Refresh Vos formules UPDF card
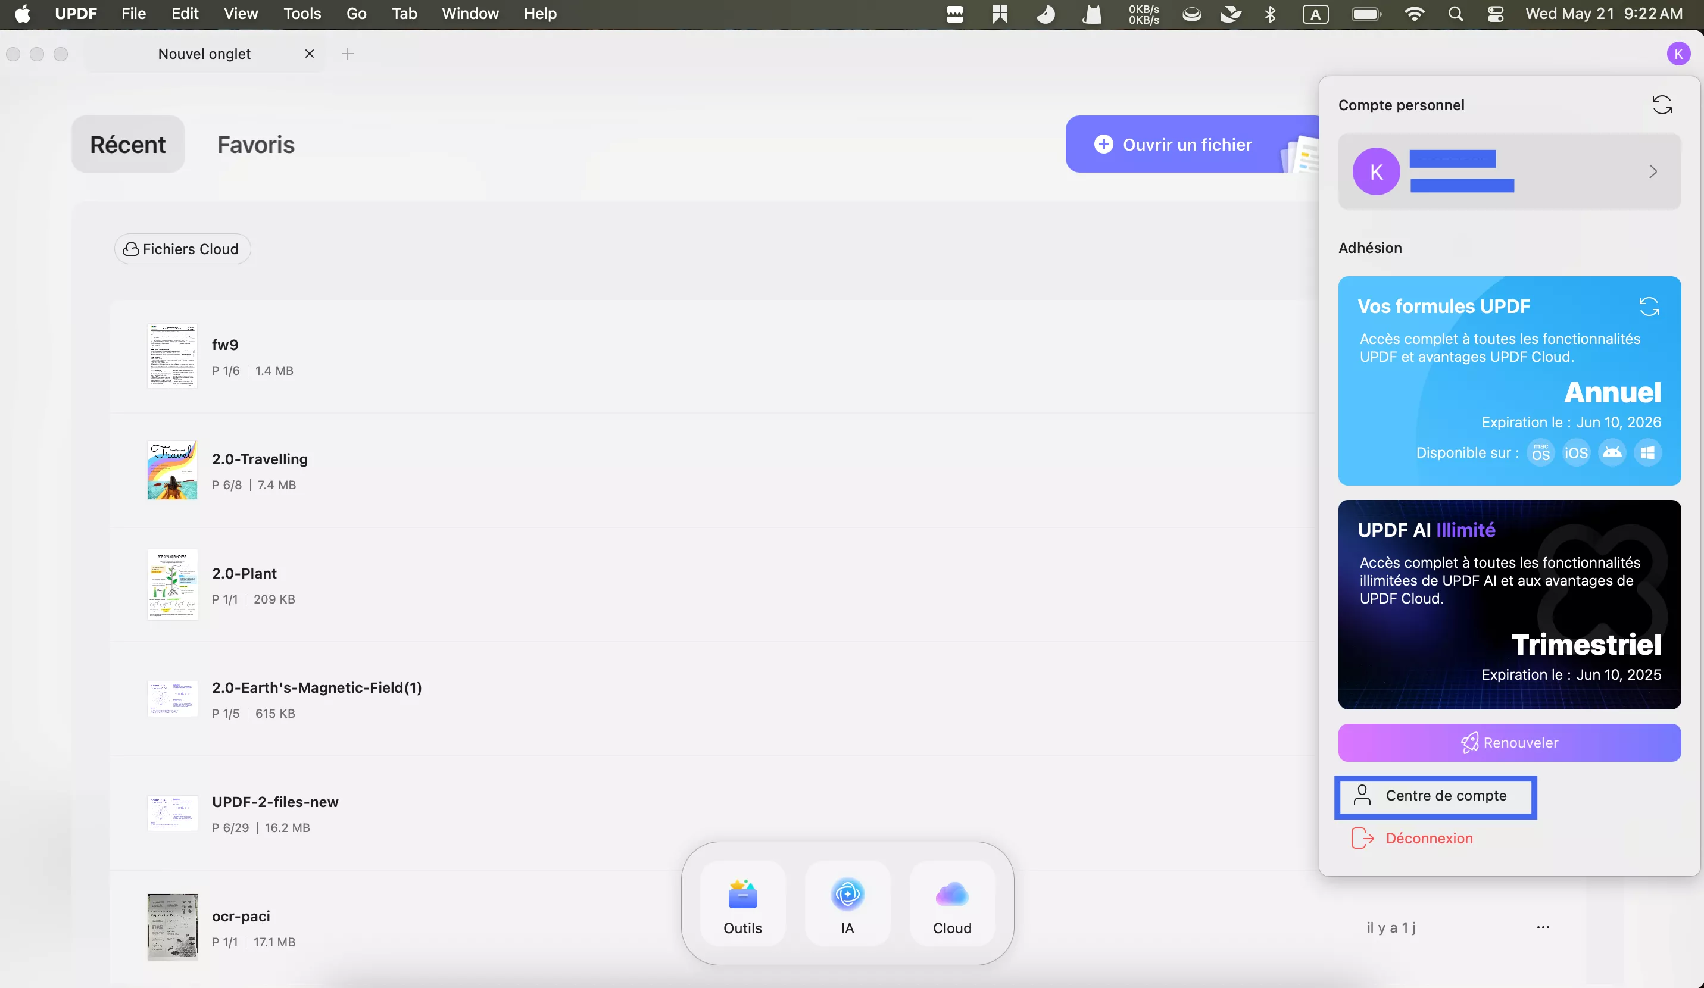The height and width of the screenshot is (988, 1704). coord(1649,307)
